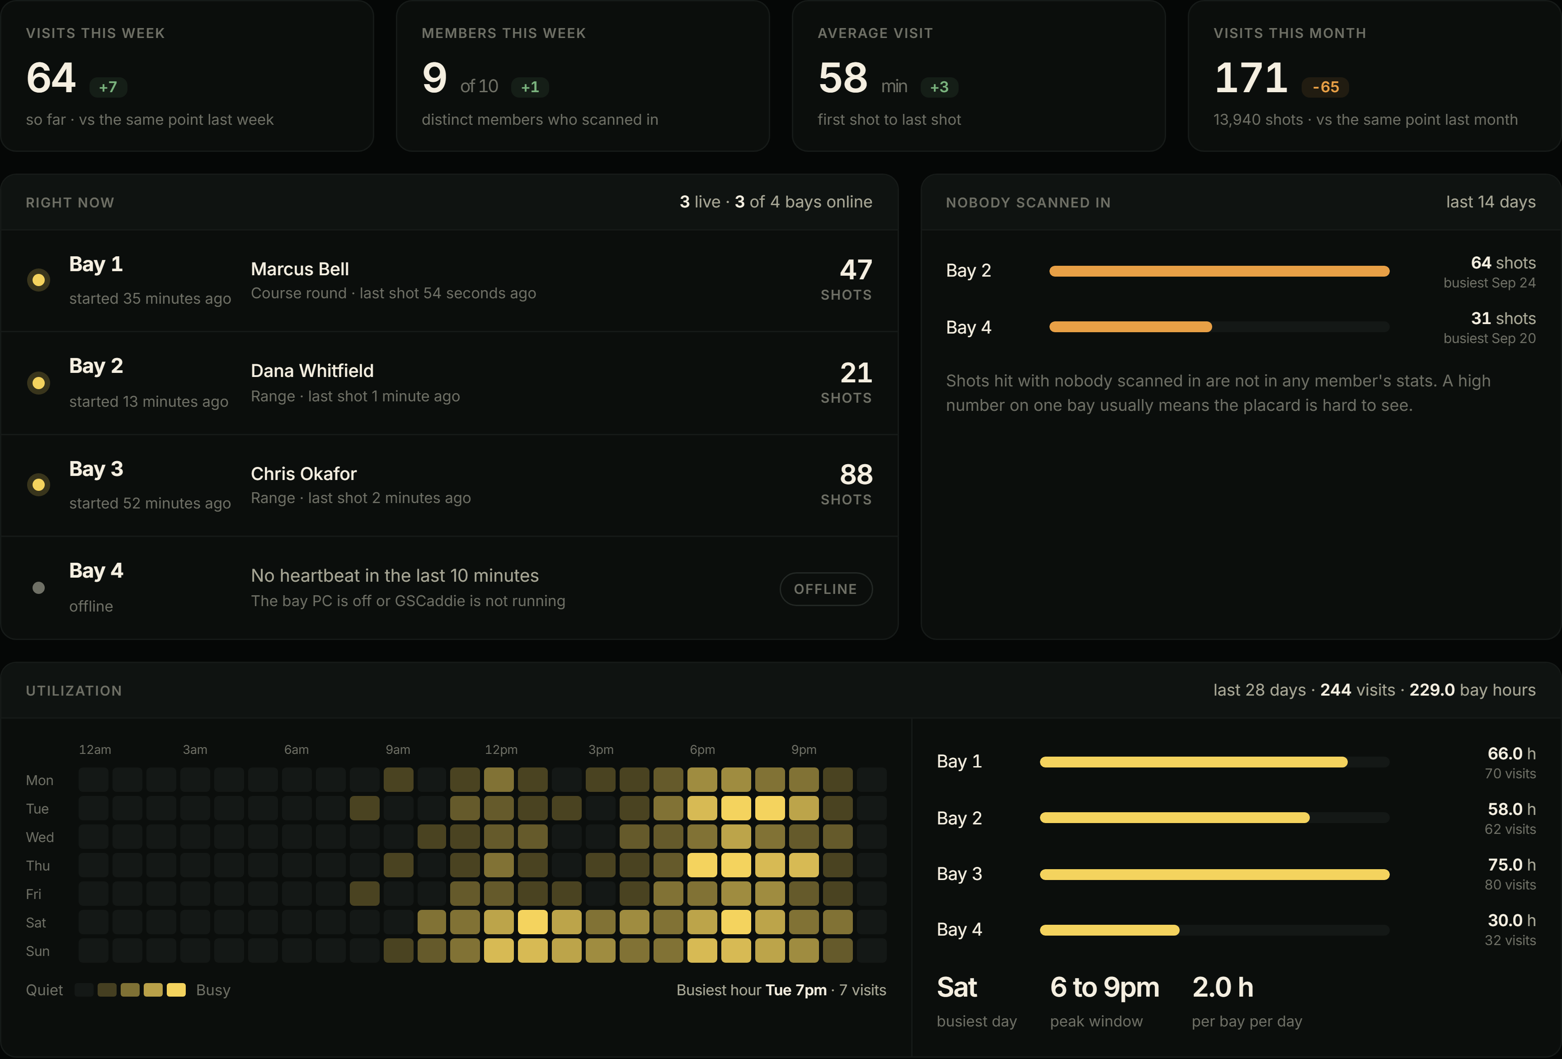The width and height of the screenshot is (1562, 1059).
Task: Click Bay 1 live status dot
Action: [x=38, y=280]
